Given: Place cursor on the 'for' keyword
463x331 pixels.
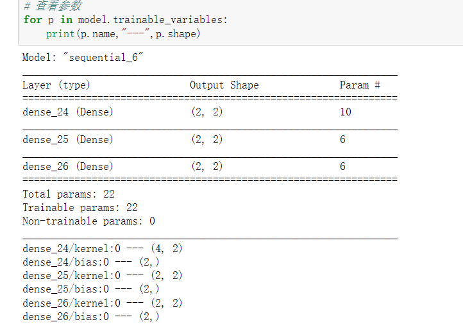Looking at the screenshot, I should [x=32, y=20].
